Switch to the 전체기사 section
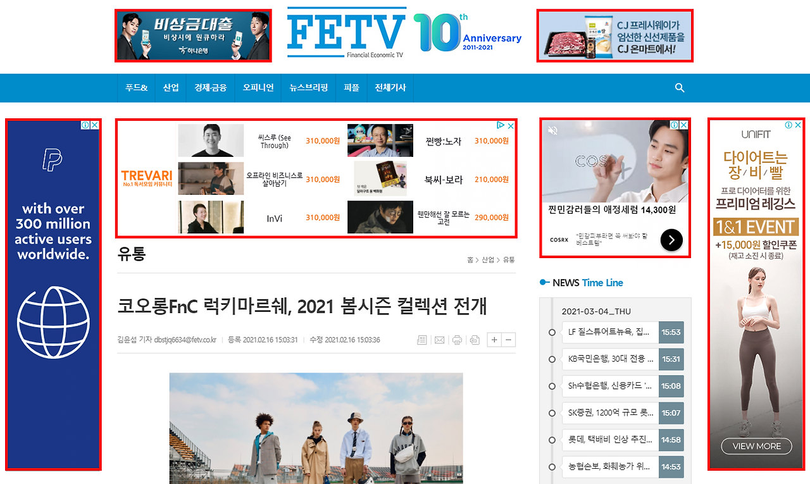The image size is (810, 484). coord(390,88)
